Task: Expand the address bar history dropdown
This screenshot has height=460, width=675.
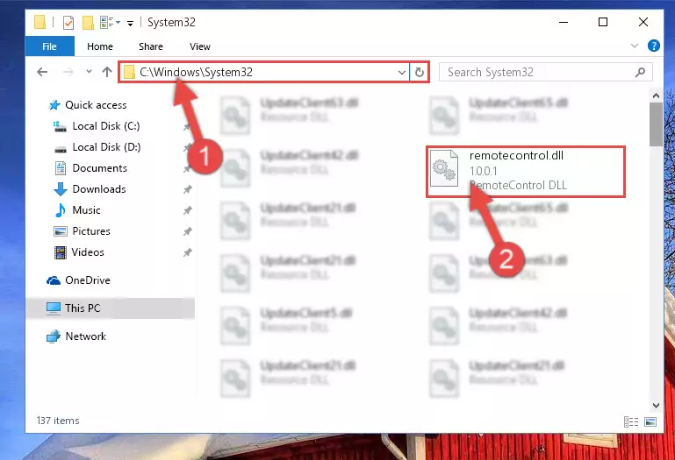Action: tap(402, 72)
